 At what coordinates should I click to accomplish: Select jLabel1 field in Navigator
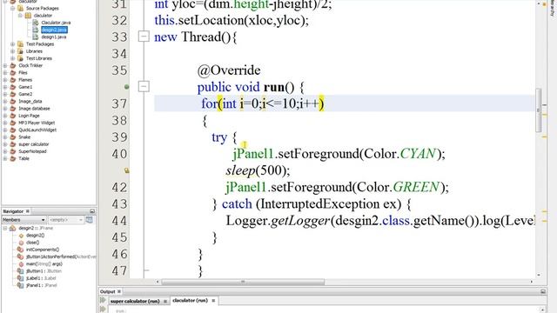pos(41,278)
